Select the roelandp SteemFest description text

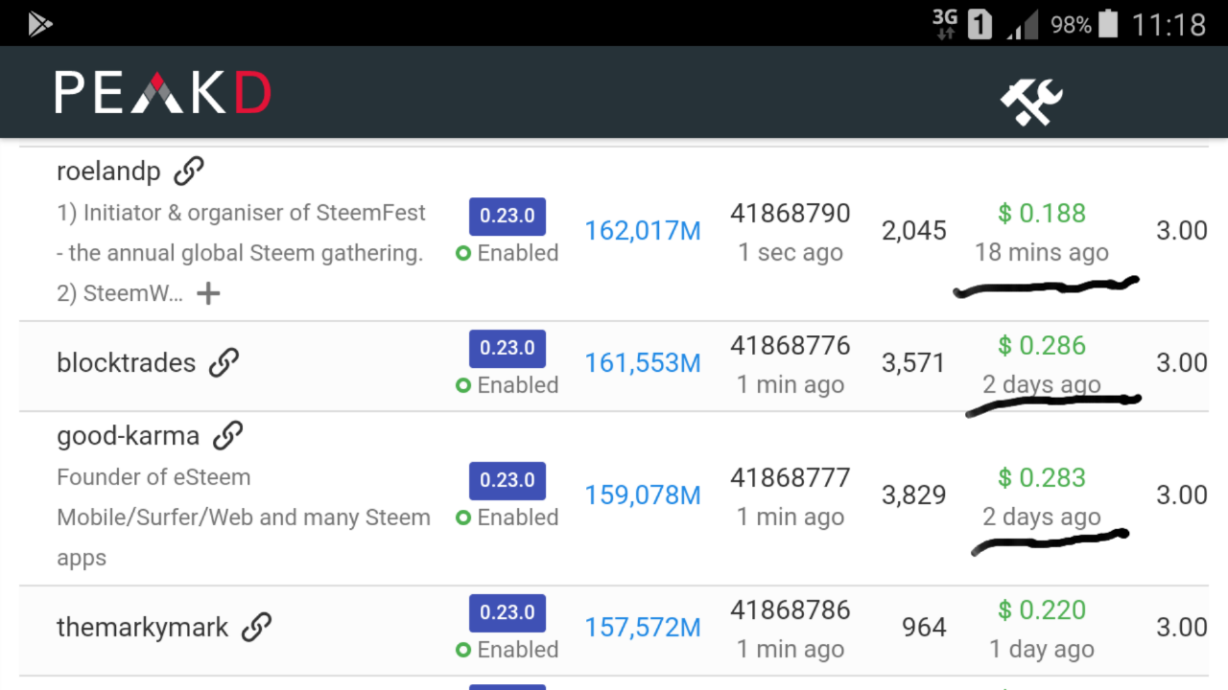[x=242, y=253]
